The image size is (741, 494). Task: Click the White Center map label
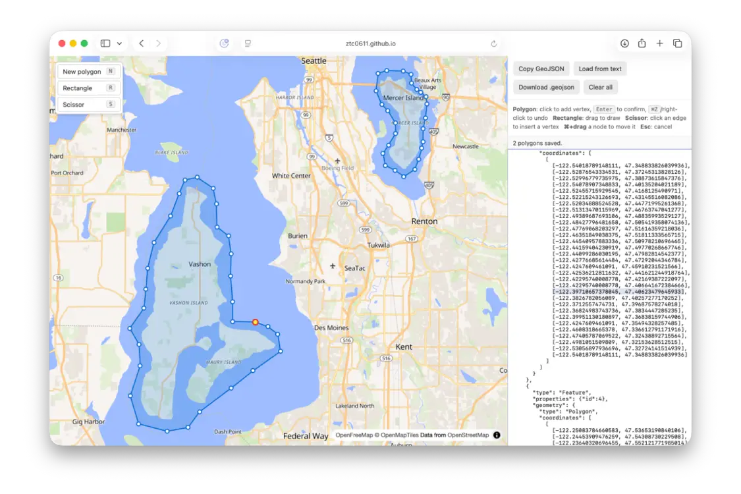291,175
